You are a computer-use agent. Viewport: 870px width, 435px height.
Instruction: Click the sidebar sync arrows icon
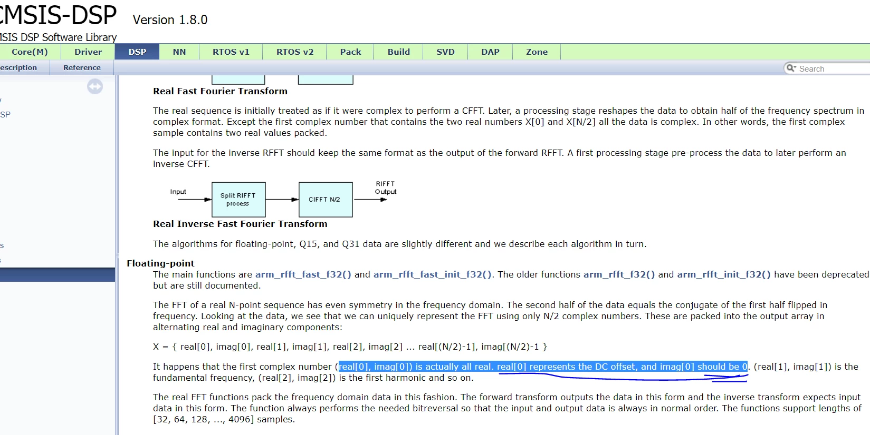pyautogui.click(x=95, y=86)
